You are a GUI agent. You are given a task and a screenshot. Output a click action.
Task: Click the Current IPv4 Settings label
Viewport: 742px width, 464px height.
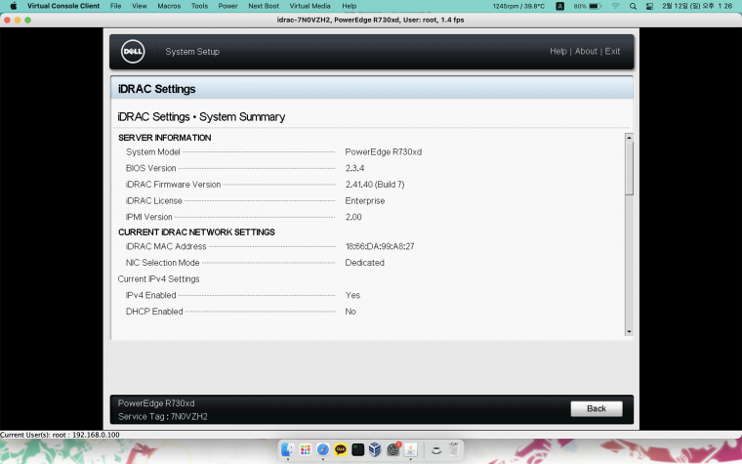[158, 278]
